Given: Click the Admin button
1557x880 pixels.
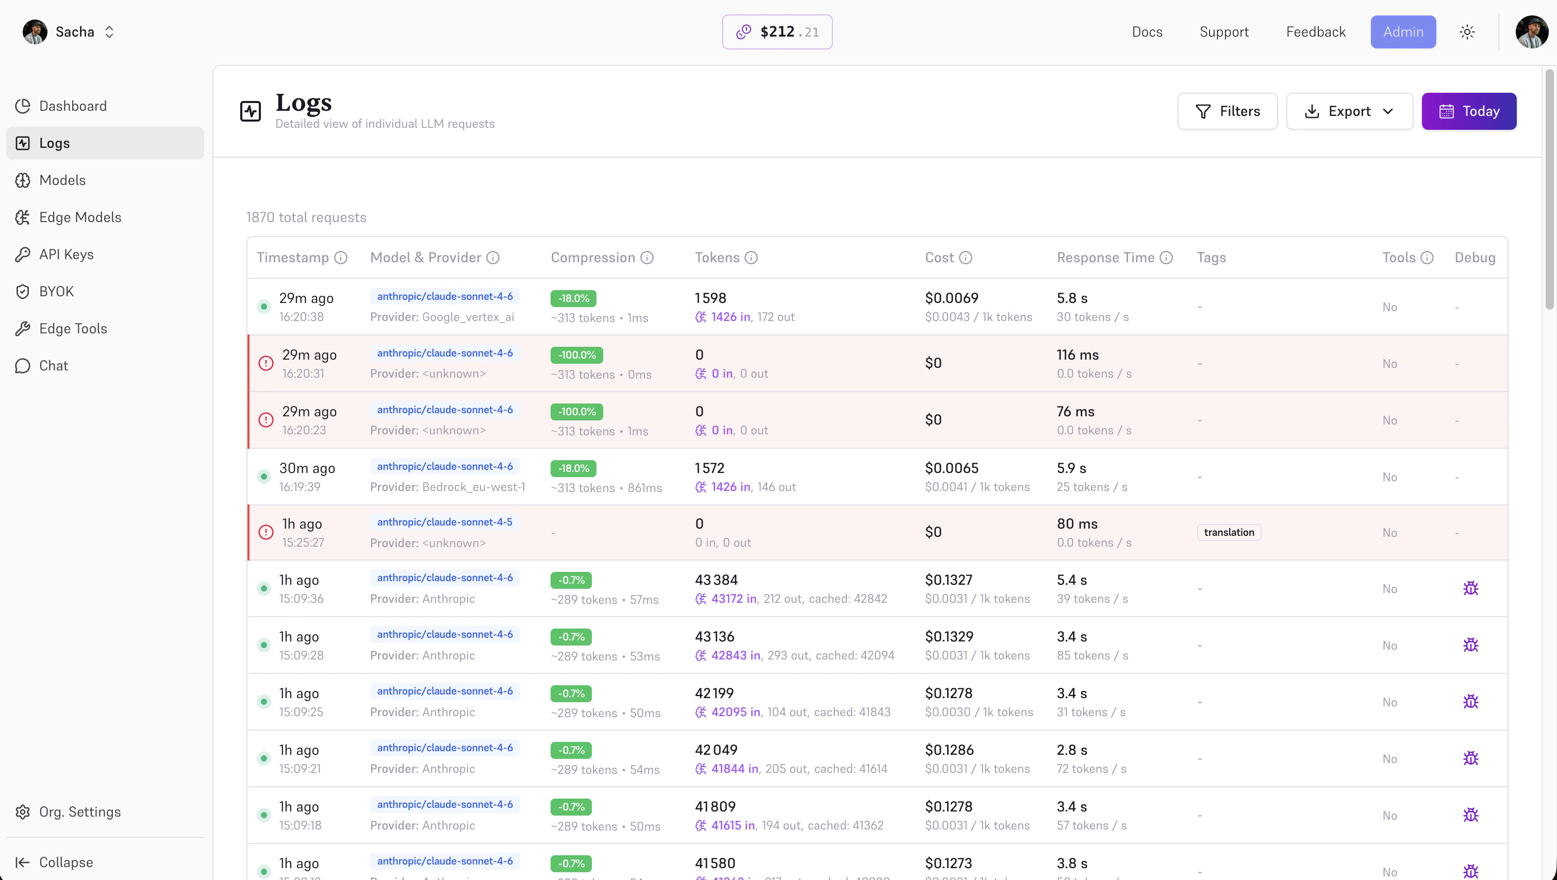Looking at the screenshot, I should (1402, 32).
